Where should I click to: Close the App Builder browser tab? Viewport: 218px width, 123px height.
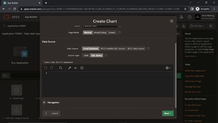pos(40,3)
